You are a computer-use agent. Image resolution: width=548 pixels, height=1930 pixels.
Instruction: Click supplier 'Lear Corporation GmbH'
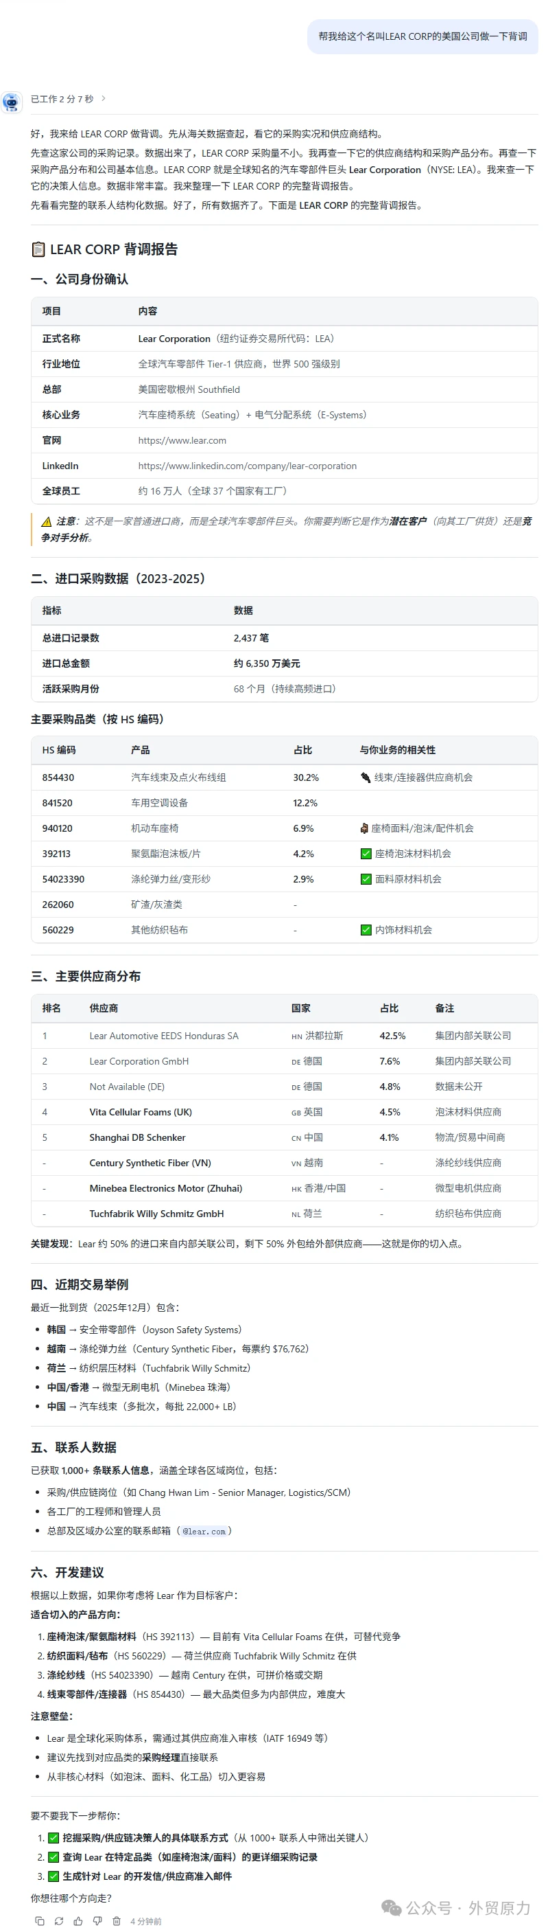139,1062
